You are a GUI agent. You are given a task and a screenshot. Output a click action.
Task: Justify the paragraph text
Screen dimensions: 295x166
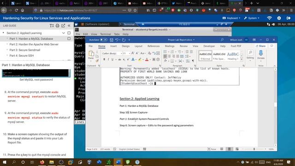point(177,56)
